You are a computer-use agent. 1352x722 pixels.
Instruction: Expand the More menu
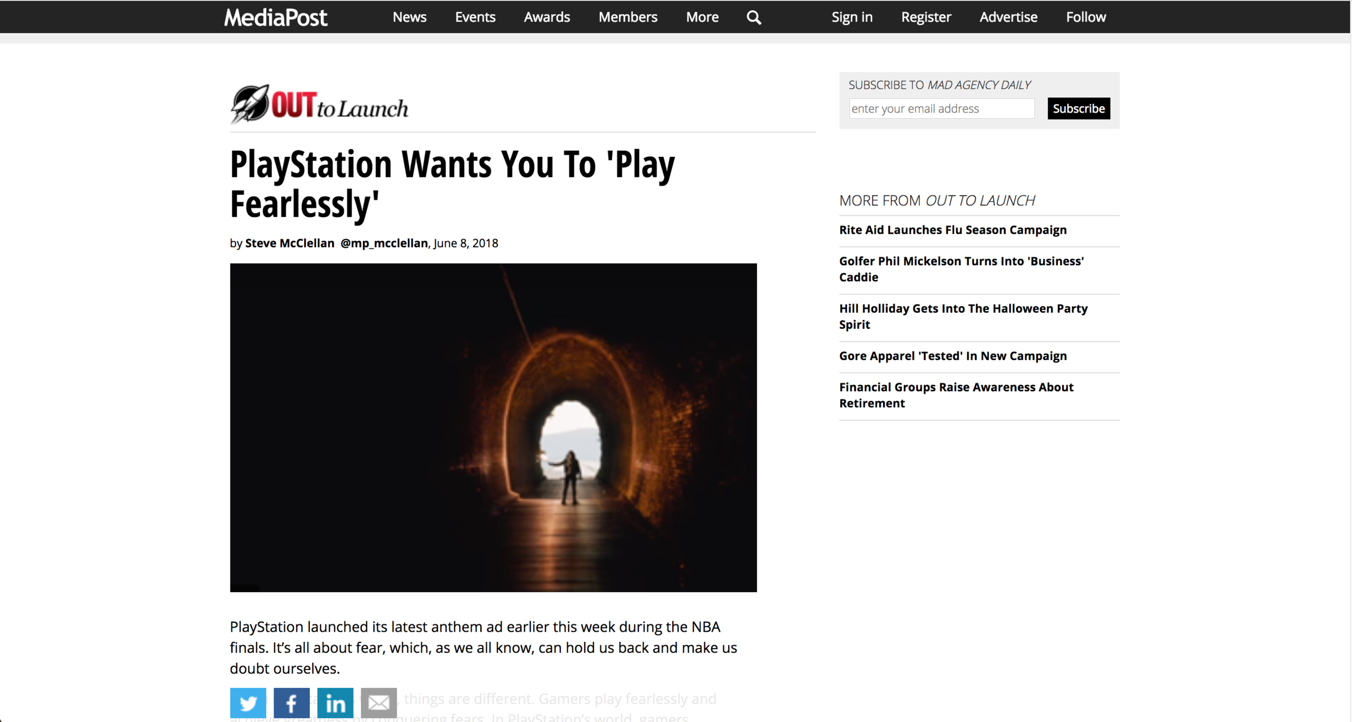(702, 17)
